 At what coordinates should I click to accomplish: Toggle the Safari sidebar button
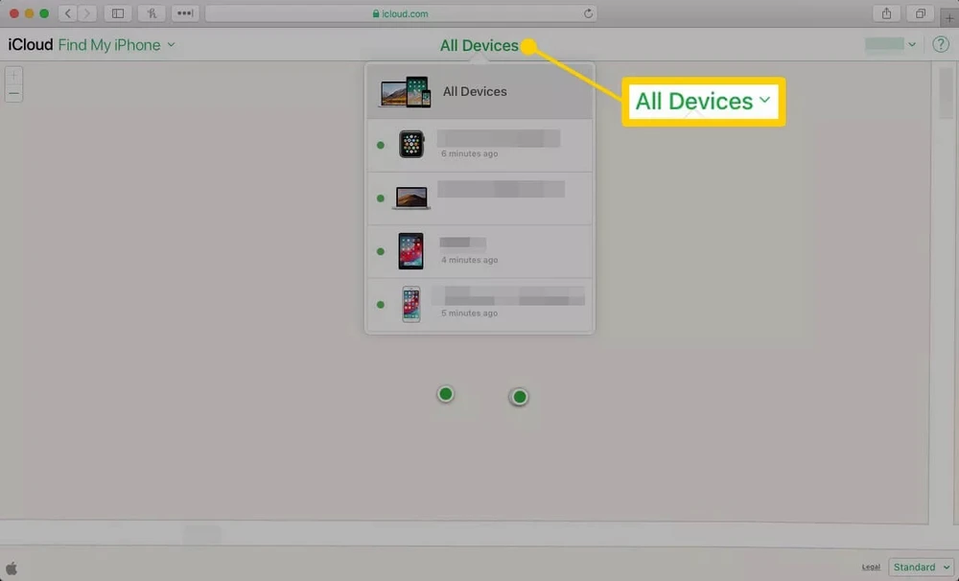tap(118, 13)
